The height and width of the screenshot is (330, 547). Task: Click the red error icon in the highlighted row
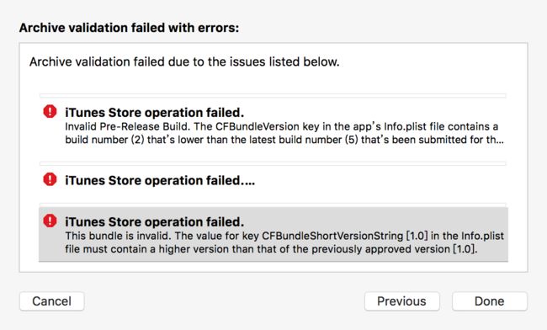pos(50,221)
